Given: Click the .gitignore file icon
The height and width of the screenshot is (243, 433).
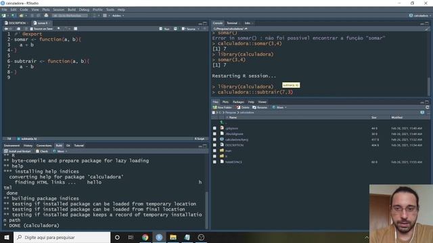Looking at the screenshot, I should [222, 128].
